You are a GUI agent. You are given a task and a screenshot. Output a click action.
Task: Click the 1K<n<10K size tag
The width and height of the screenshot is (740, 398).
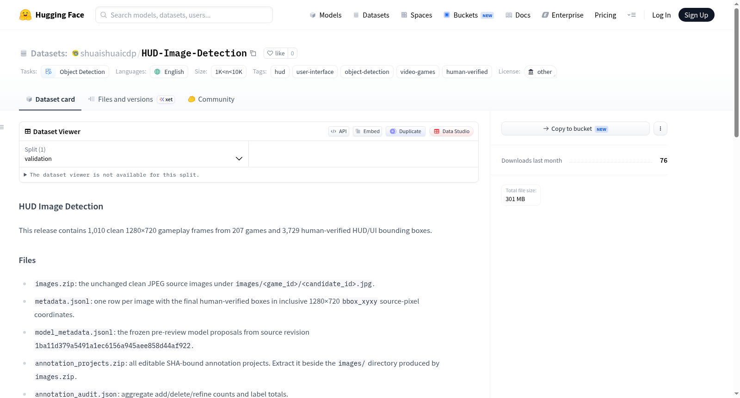click(x=228, y=72)
